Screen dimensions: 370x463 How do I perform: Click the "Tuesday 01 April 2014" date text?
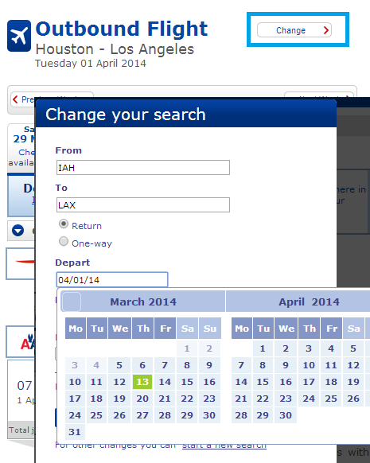91,63
